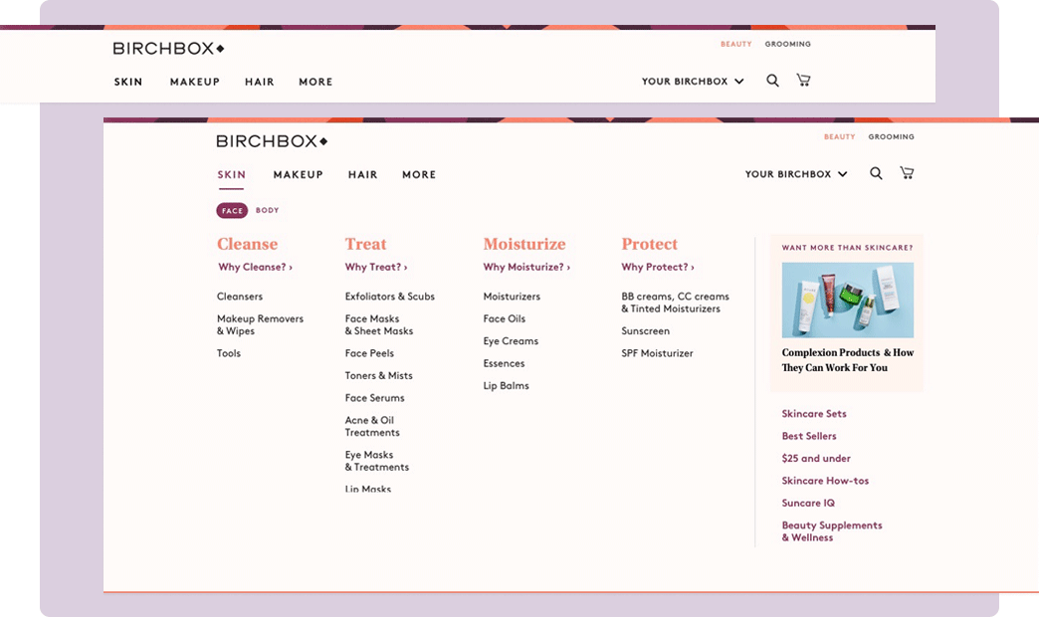1039x617 pixels.
Task: Switch to Beauty in the back header
Action: 736,44
